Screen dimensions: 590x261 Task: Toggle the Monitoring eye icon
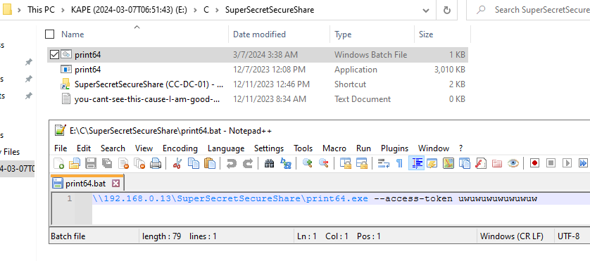coord(513,163)
